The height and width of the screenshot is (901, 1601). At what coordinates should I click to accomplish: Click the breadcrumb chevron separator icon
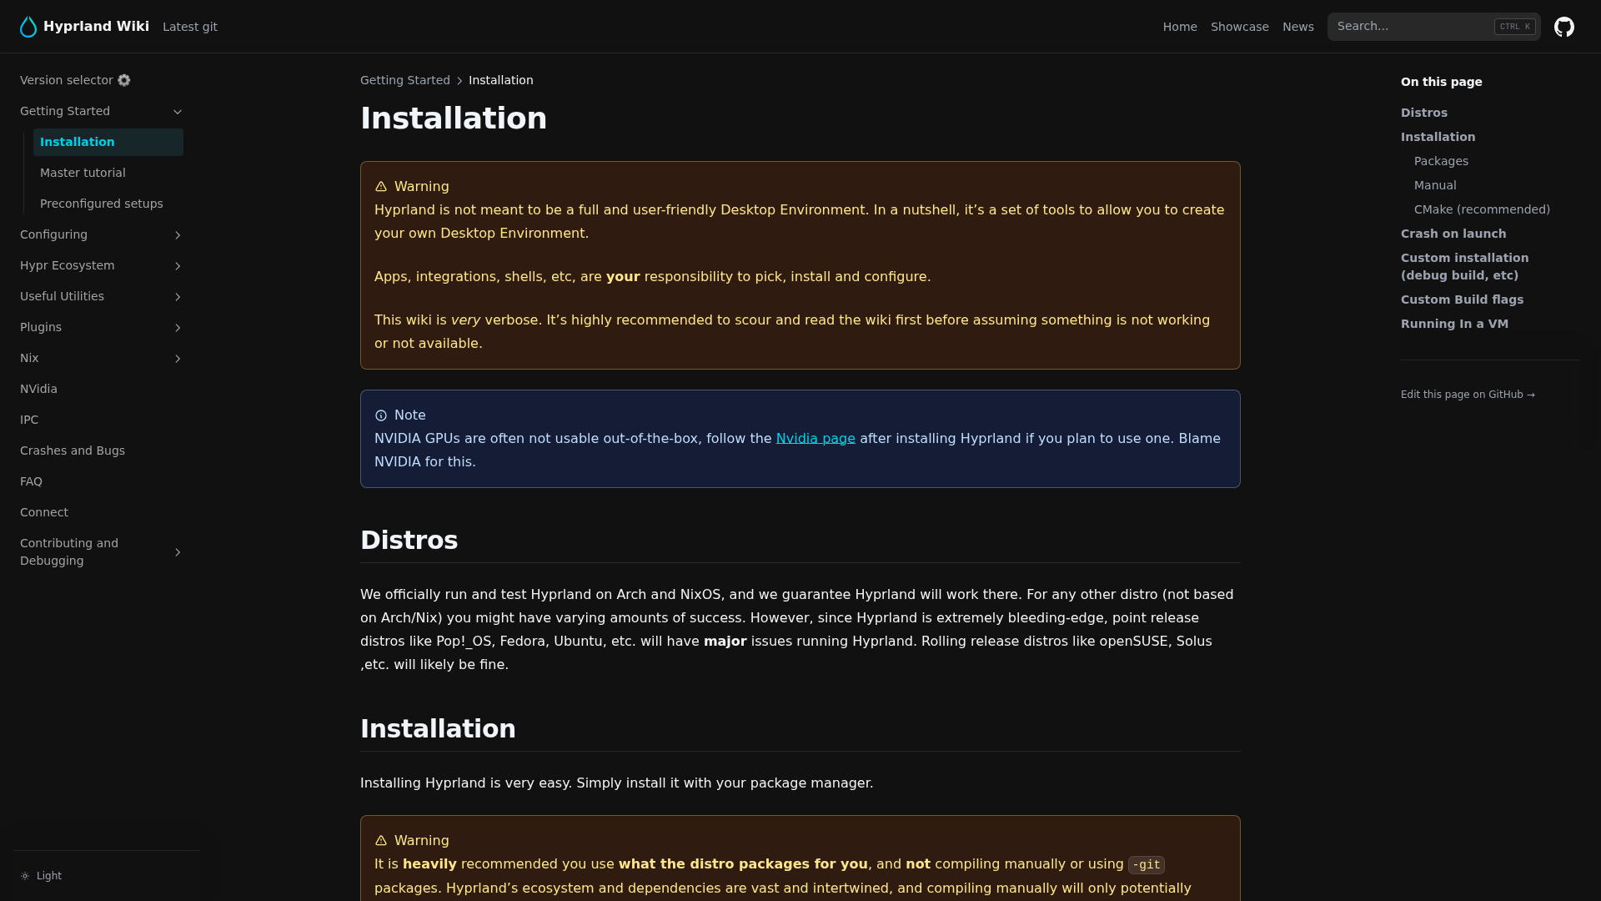(459, 81)
